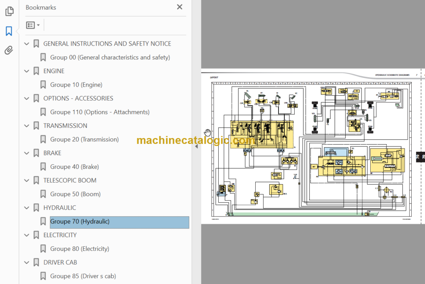
Task: Collapse the ENGINE bookmark group
Action: pos(27,71)
